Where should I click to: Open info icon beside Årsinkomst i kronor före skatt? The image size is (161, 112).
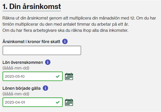65,42
